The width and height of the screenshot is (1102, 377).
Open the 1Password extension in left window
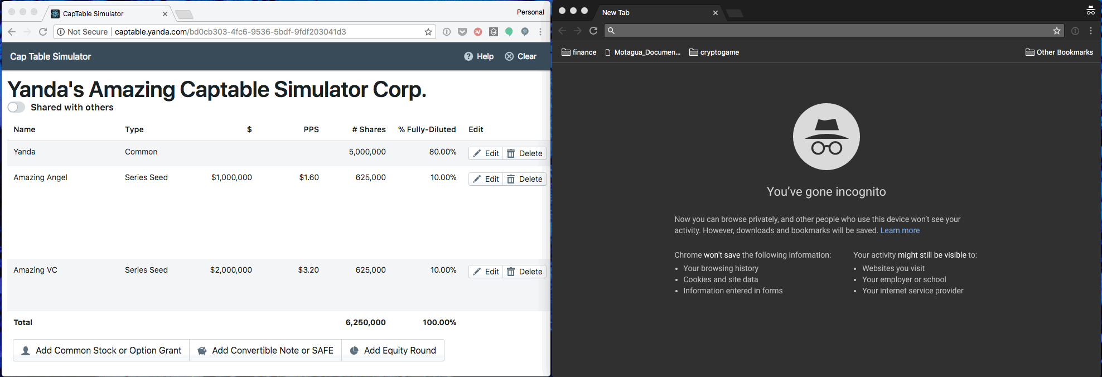[x=447, y=32]
